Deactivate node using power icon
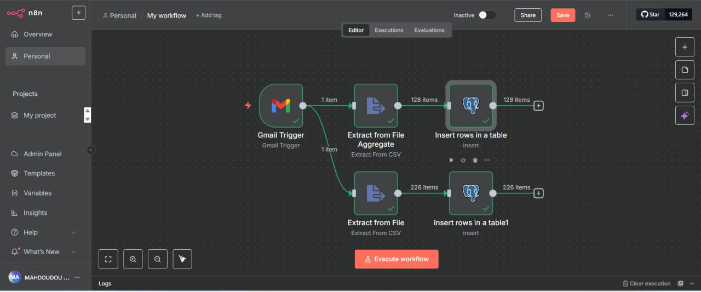701x292 pixels. click(463, 160)
